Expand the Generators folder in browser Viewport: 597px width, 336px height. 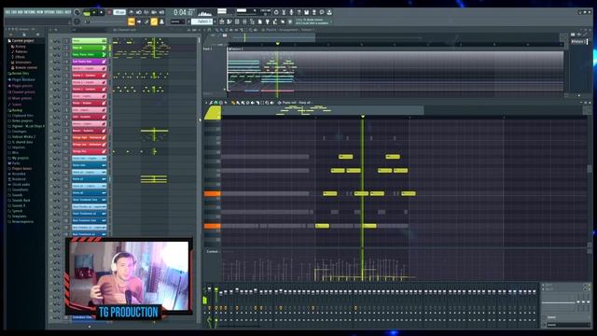(22, 63)
